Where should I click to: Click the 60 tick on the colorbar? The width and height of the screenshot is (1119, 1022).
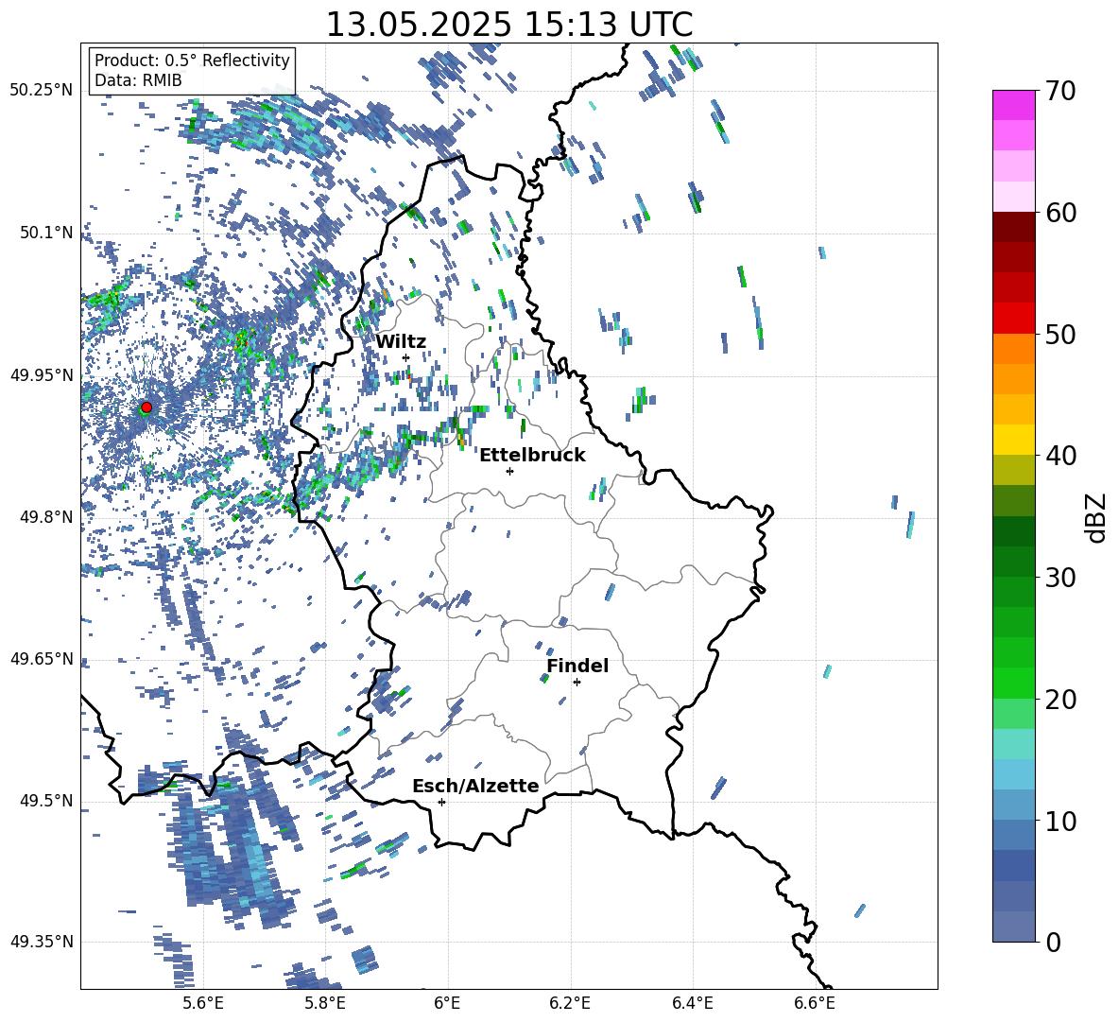[x=1060, y=213]
